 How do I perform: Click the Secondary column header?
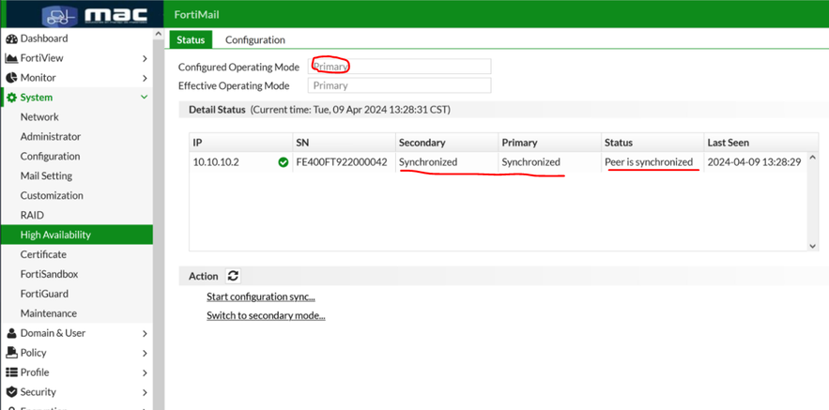click(x=447, y=143)
